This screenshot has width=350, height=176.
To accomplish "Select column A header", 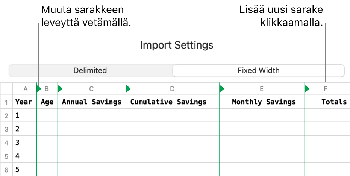I will click(26, 89).
